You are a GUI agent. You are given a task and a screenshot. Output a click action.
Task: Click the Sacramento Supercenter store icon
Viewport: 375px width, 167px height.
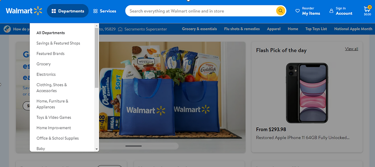pyautogui.click(x=120, y=29)
